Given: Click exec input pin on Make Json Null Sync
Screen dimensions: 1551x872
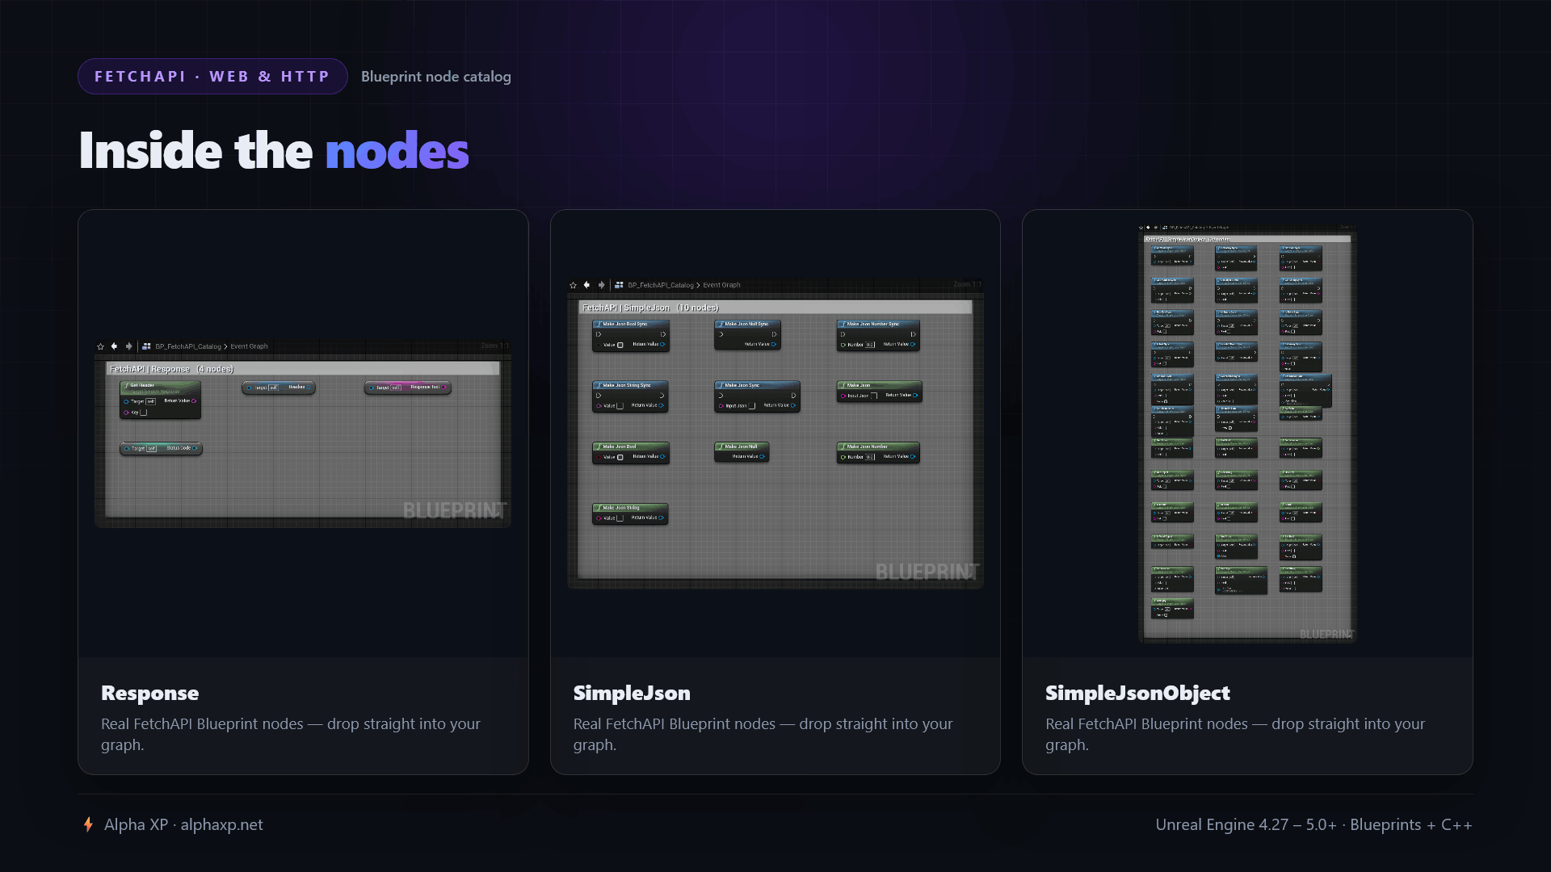Looking at the screenshot, I should [x=721, y=334].
